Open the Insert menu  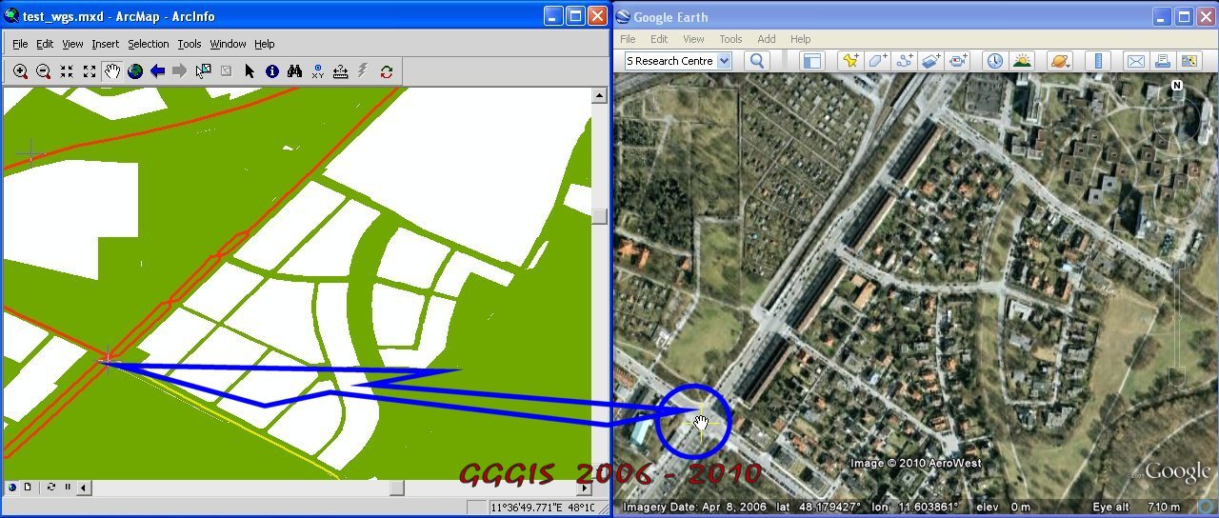[105, 44]
